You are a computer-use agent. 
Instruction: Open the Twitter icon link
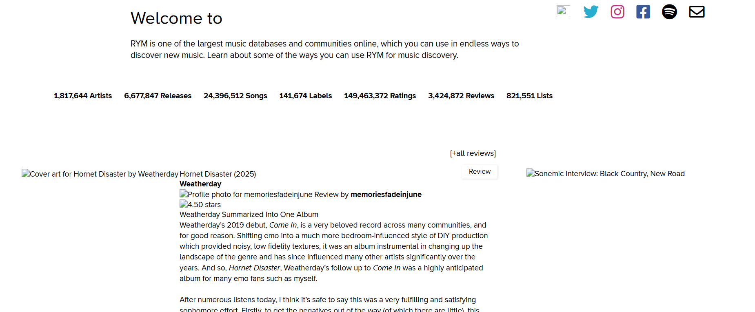(x=591, y=12)
